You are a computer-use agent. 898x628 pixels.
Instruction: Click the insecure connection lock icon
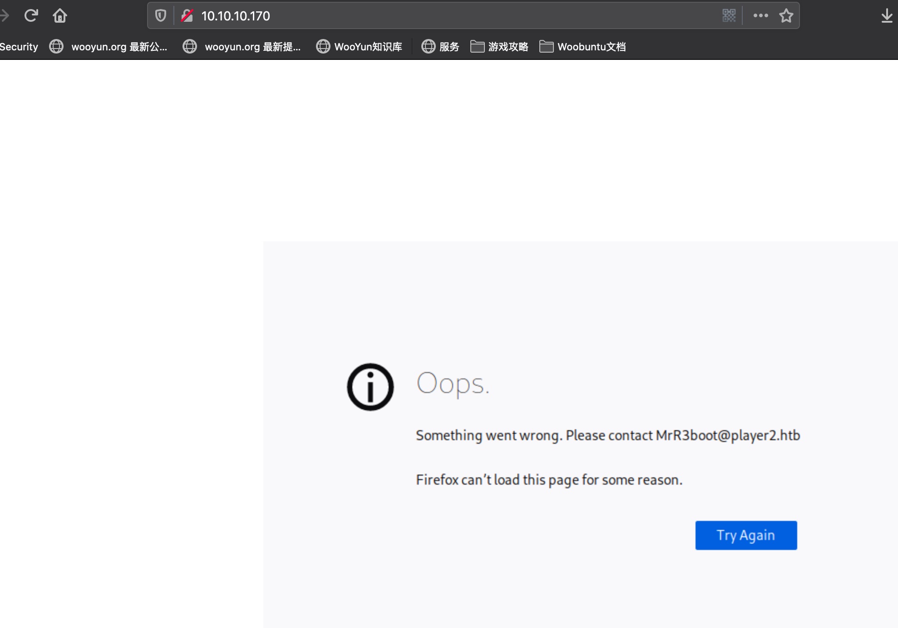(x=187, y=16)
